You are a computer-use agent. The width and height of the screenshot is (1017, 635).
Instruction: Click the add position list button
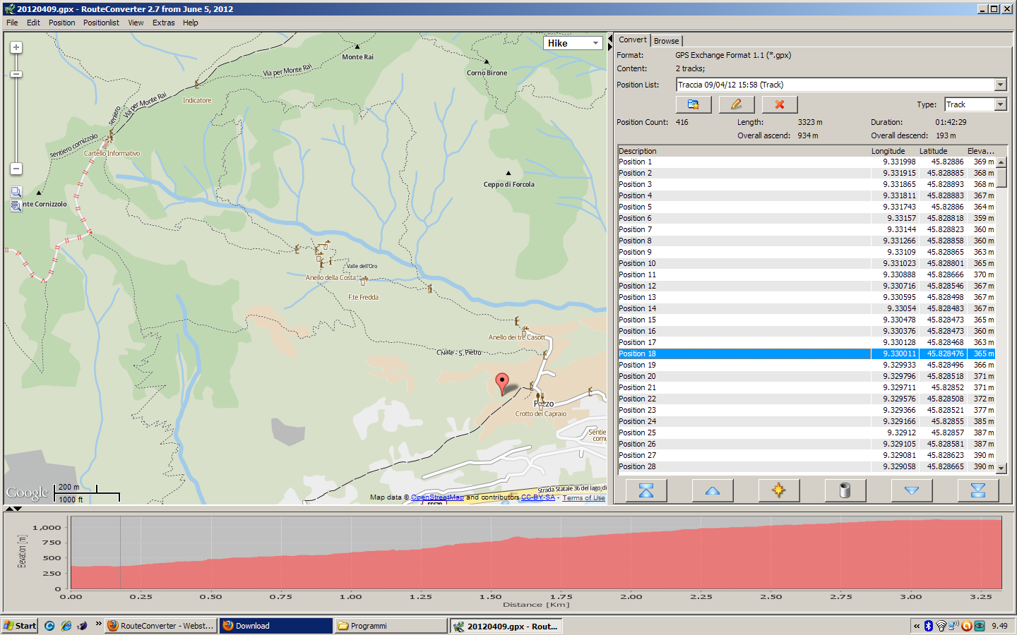[693, 104]
